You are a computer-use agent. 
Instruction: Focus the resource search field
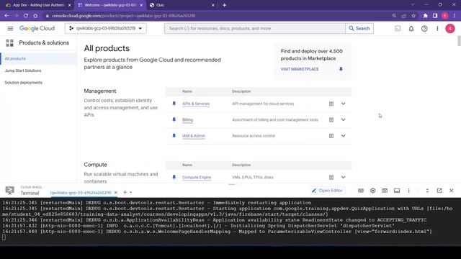[254, 29]
